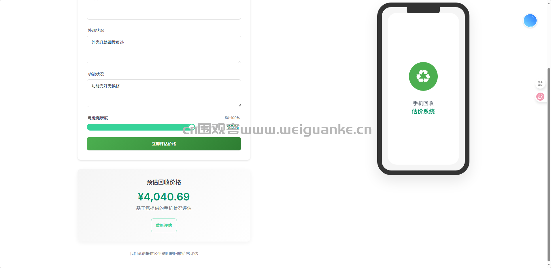551x268 pixels.
Task: Click the resize handle of the 功能状况 textarea
Action: pos(239,105)
